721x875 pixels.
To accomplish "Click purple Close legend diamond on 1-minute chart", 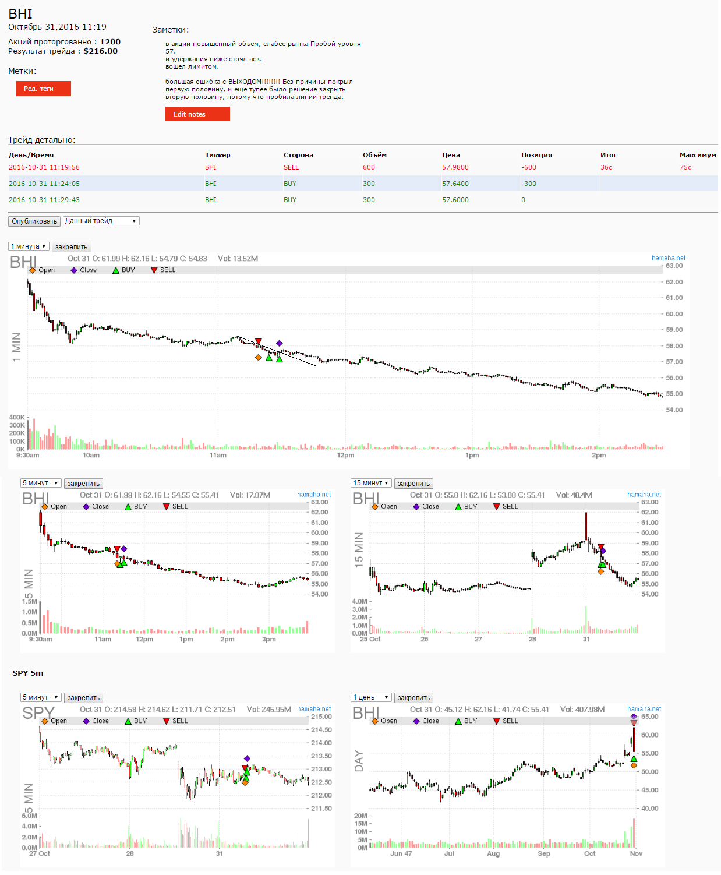I will tap(74, 270).
